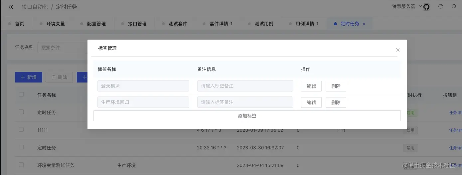The width and height of the screenshot is (462, 175).
Task: Click the 登录模块 tag name field
Action: (143, 86)
